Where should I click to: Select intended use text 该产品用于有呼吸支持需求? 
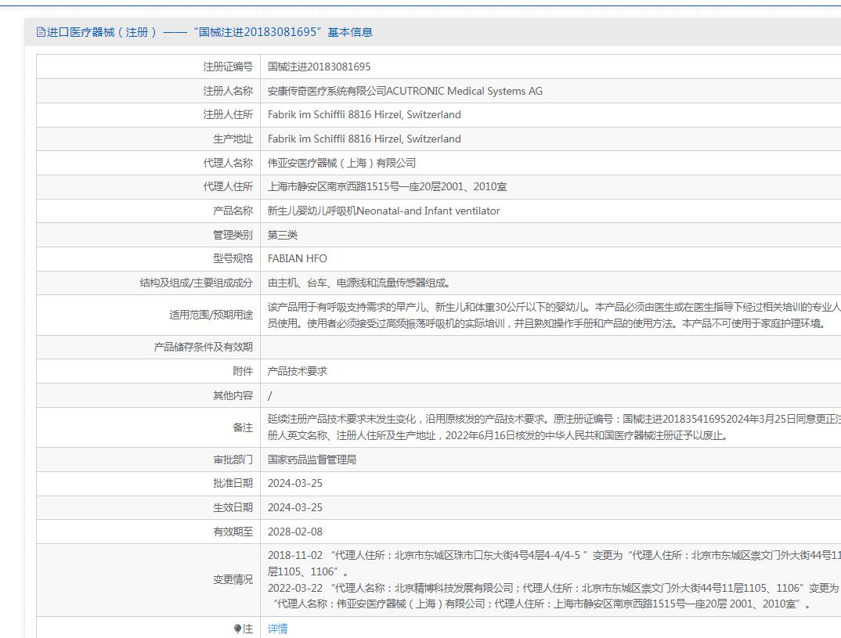[554, 315]
